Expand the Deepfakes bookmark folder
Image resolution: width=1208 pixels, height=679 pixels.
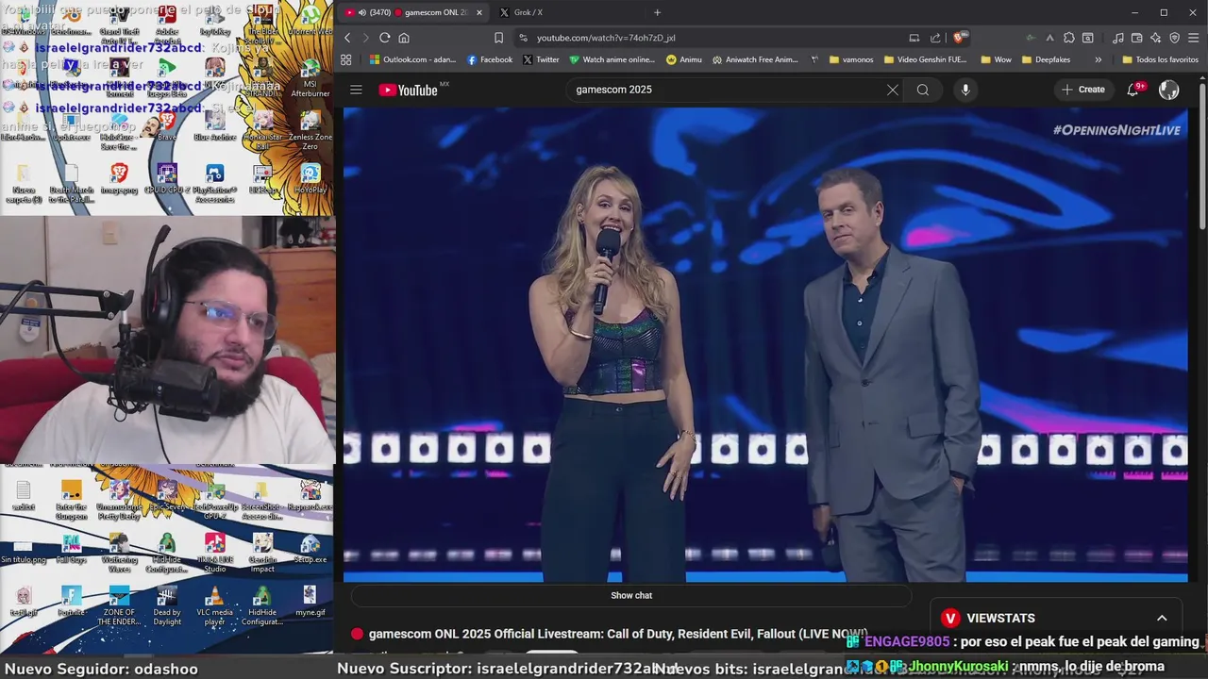[x=1046, y=59]
